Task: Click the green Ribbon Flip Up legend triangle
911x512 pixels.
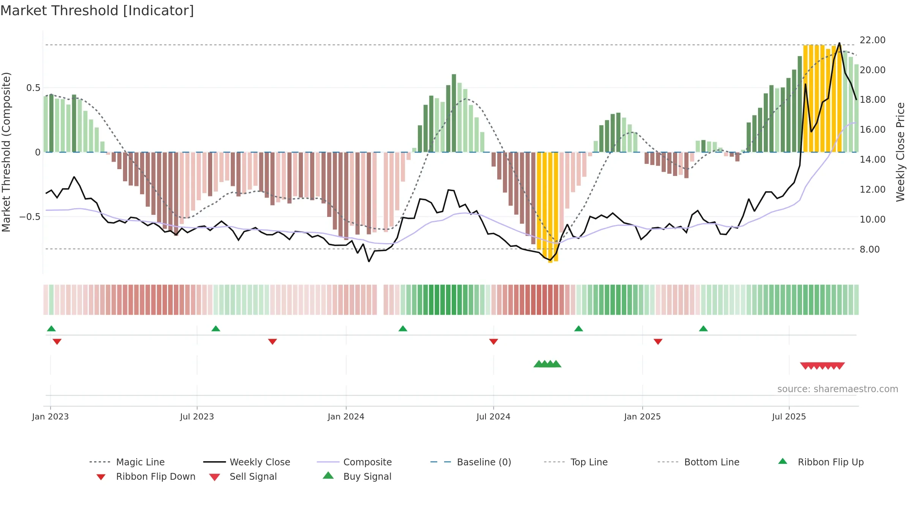Action: pyautogui.click(x=783, y=461)
